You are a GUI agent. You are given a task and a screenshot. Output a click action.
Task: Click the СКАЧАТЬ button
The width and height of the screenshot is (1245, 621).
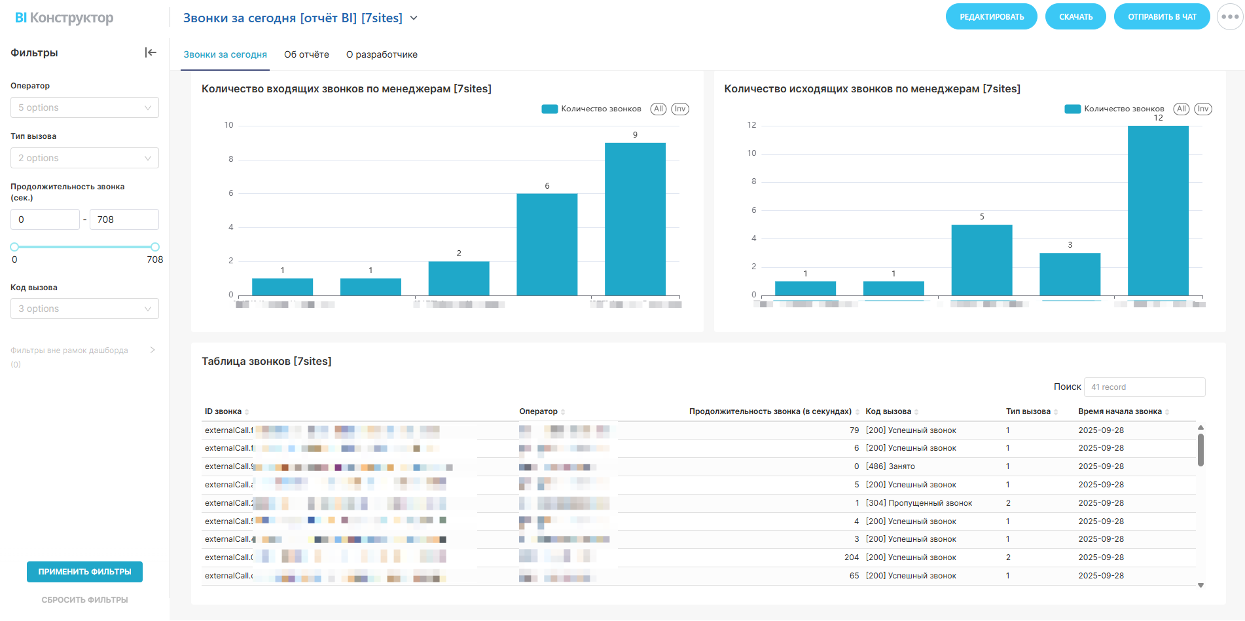(1075, 17)
